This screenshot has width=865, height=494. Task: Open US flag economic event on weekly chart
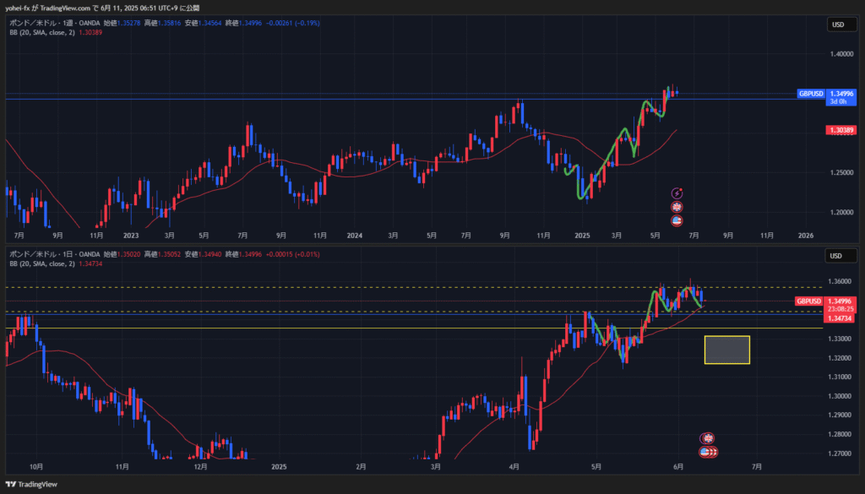(x=677, y=221)
